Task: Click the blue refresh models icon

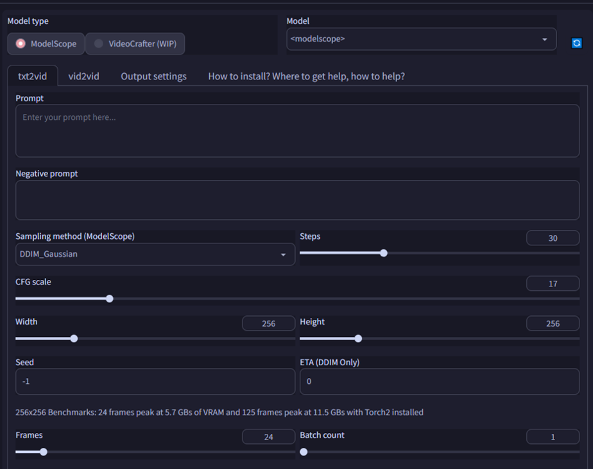Action: (x=576, y=43)
